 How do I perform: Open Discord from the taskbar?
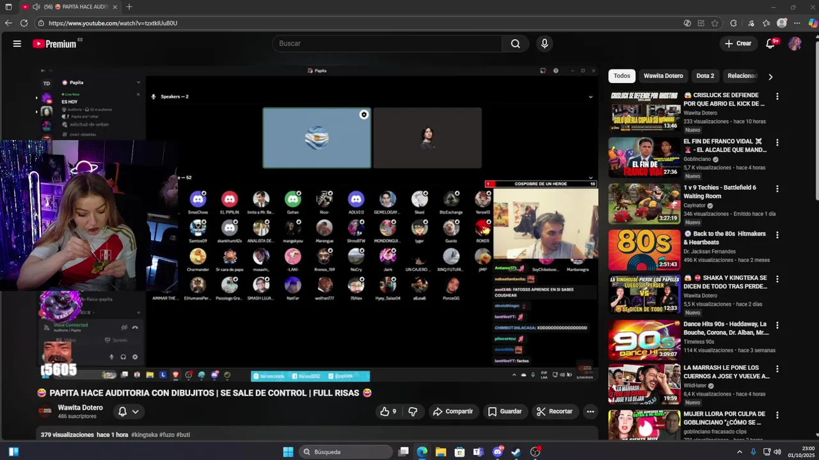(498, 452)
